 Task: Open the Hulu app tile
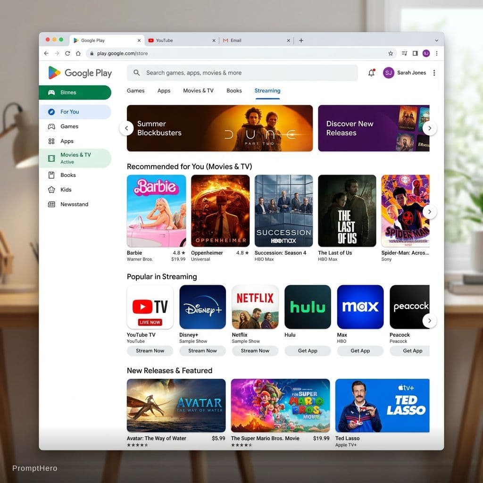tap(308, 307)
